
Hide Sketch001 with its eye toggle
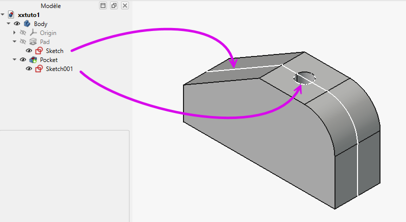[x=29, y=69]
